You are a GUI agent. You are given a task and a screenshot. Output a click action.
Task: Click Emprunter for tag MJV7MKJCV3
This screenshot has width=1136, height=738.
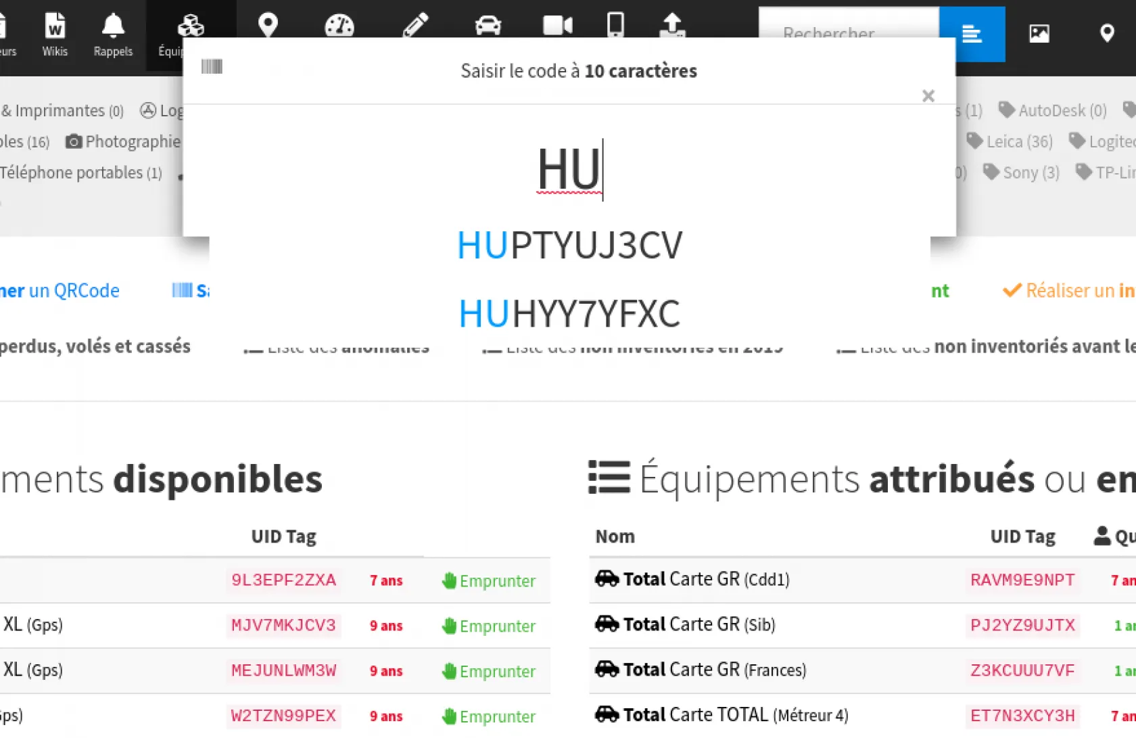489,626
